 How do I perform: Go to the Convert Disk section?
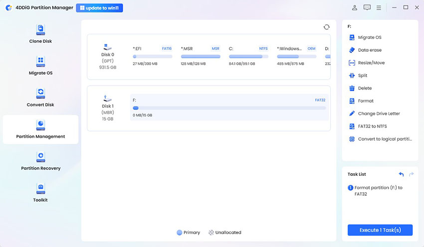40,97
